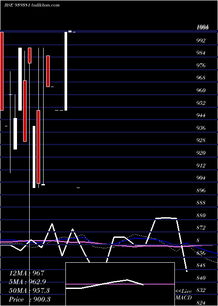Click the 952 price axis label
This screenshot has height=306, width=218.
pyautogui.click(x=201, y=103)
